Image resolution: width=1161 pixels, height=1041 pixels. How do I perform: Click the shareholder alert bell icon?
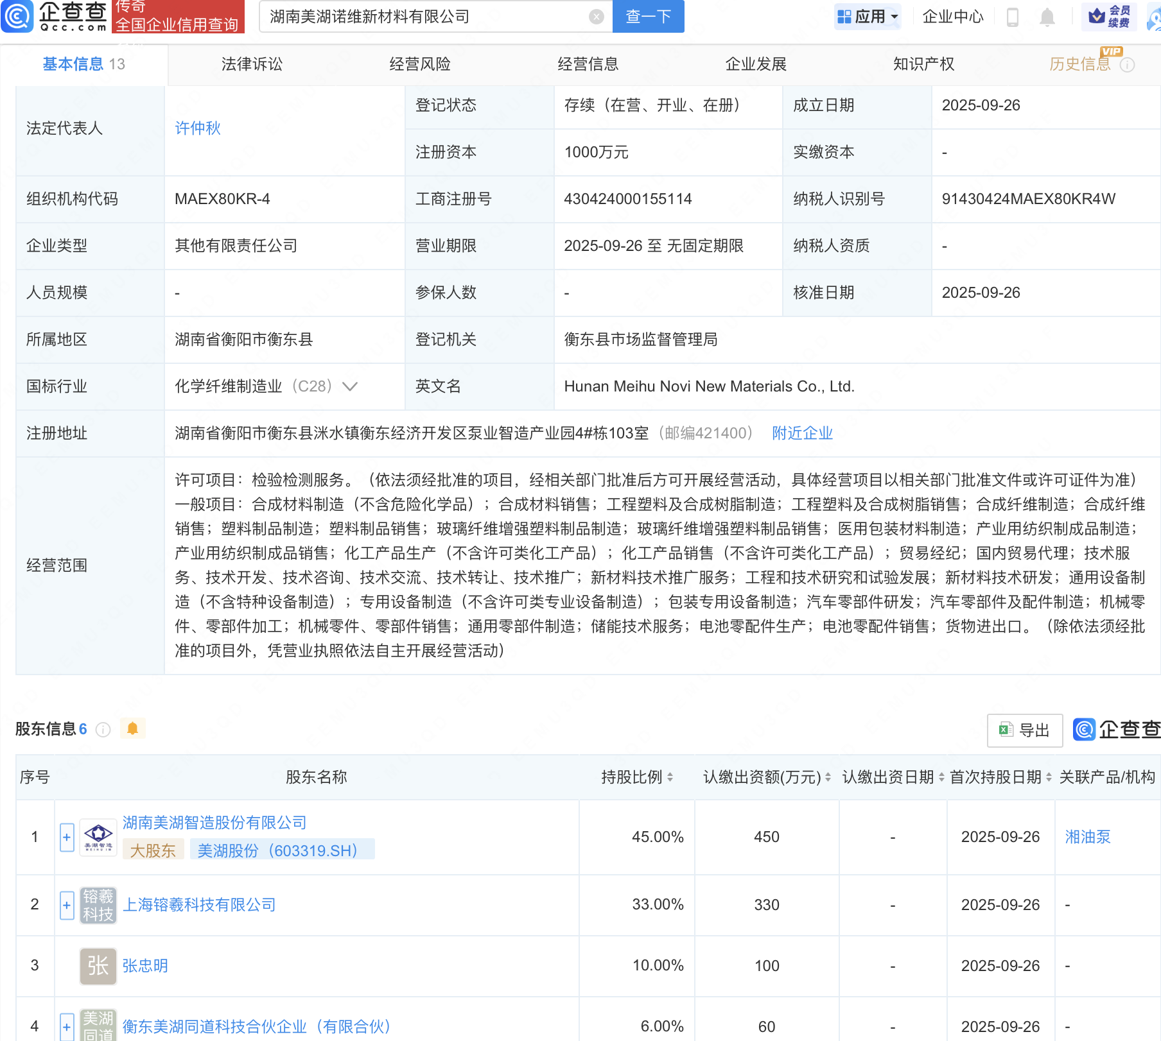click(132, 728)
